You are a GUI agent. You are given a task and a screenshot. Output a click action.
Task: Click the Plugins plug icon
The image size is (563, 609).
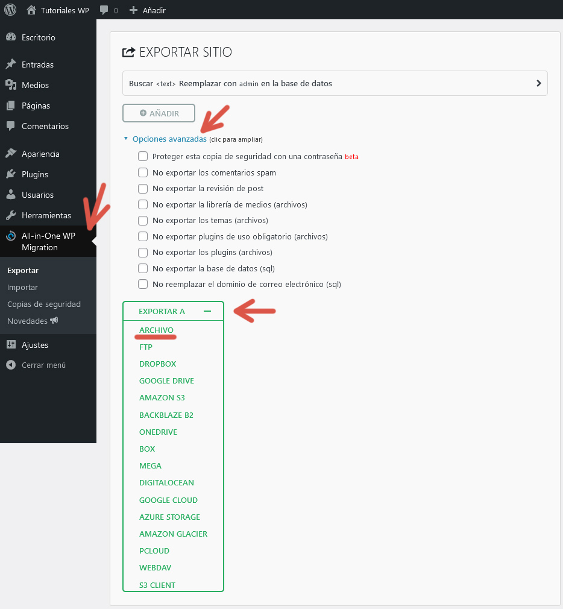11,174
